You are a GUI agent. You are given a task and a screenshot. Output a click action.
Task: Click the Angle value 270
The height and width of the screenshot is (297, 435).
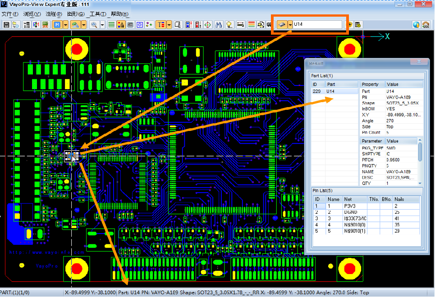[390, 121]
